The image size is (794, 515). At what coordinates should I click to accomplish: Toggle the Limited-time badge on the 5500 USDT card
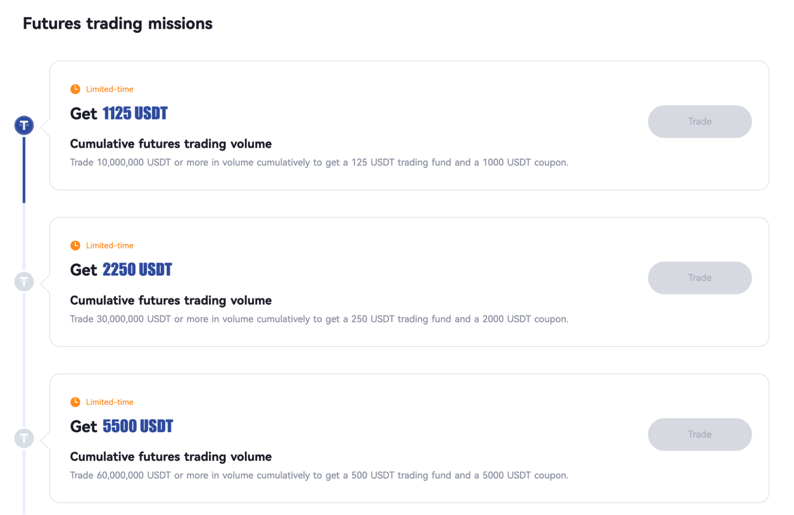102,402
